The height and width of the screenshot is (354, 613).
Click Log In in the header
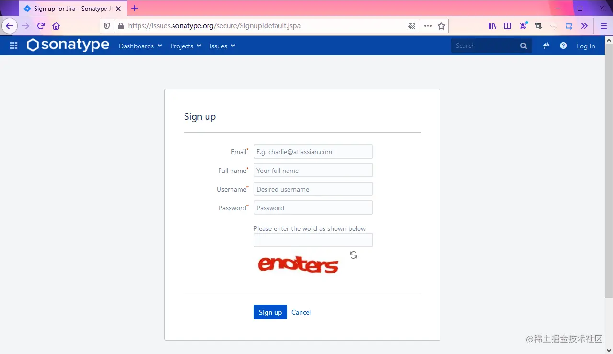[586, 46]
